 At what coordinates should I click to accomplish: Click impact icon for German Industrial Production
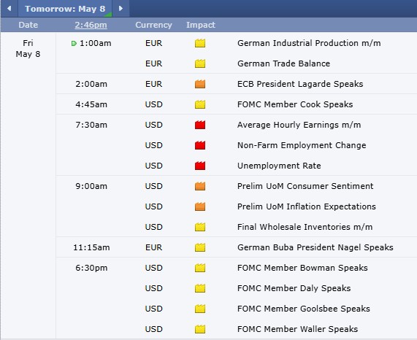tap(200, 43)
